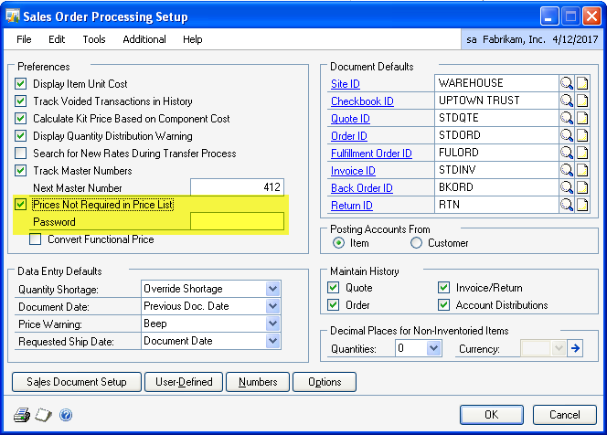Click the printer icon at the bottom left

click(x=22, y=415)
